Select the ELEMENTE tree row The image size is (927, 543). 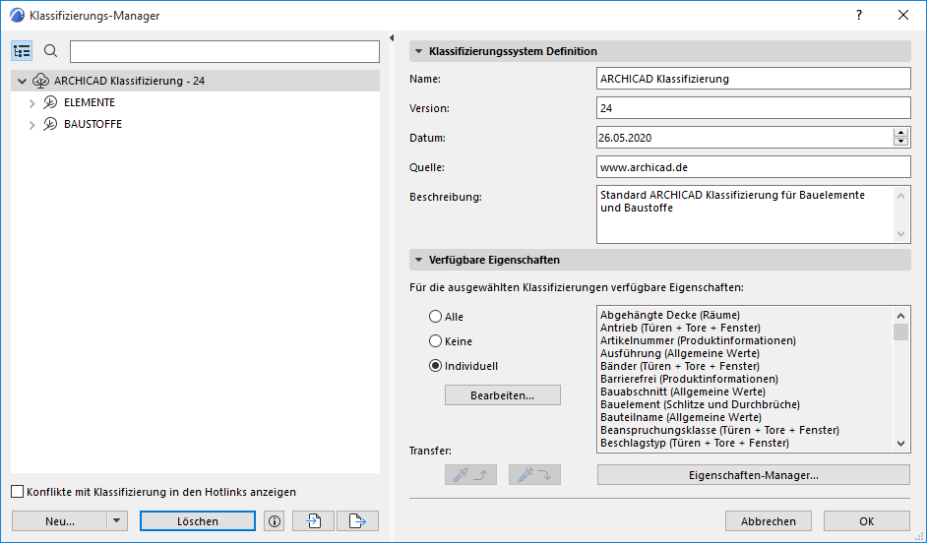195,102
